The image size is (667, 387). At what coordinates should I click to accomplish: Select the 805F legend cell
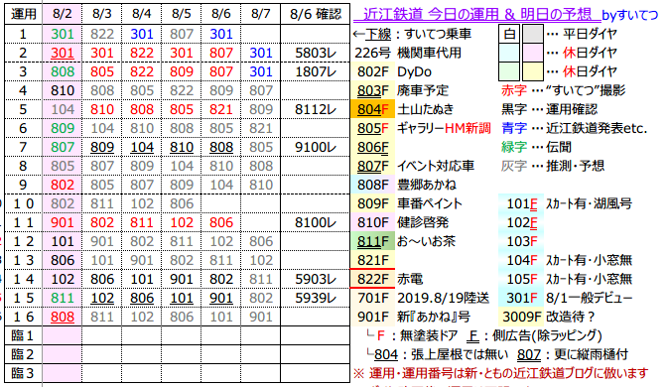pyautogui.click(x=372, y=128)
